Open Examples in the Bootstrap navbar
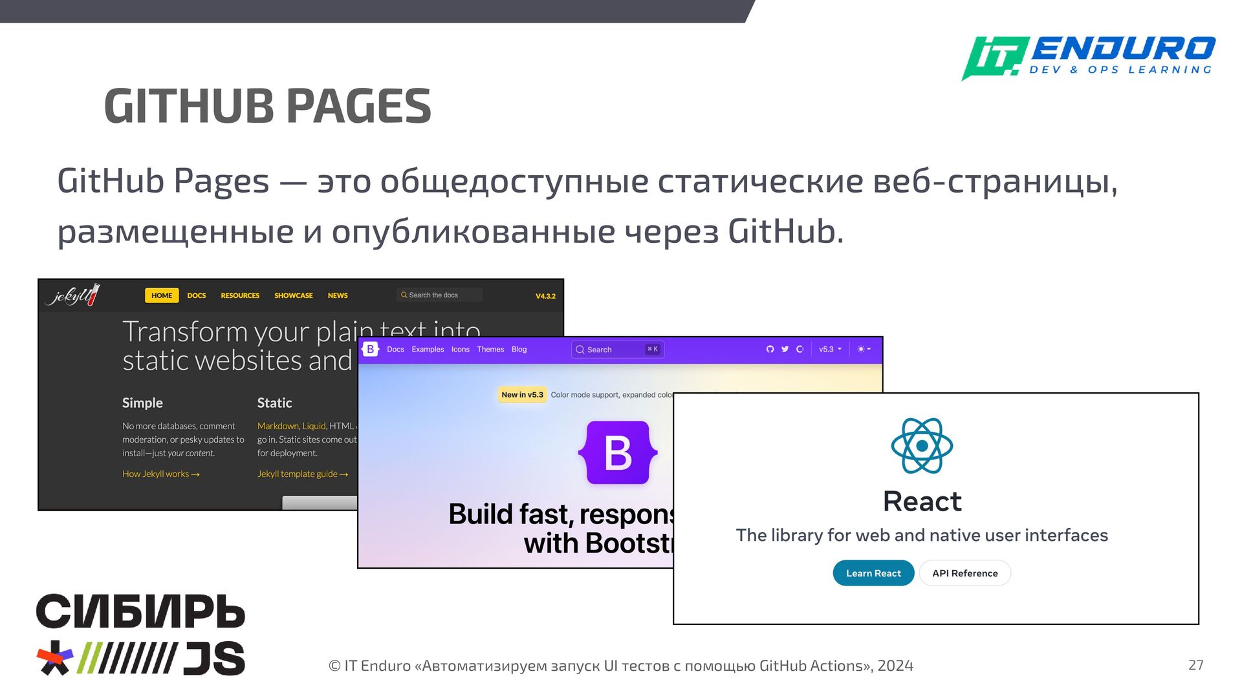The image size is (1242, 698). [428, 349]
